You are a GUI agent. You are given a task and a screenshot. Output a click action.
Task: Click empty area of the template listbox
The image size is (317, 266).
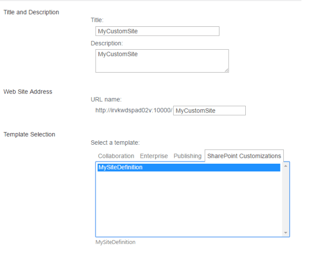(x=188, y=205)
